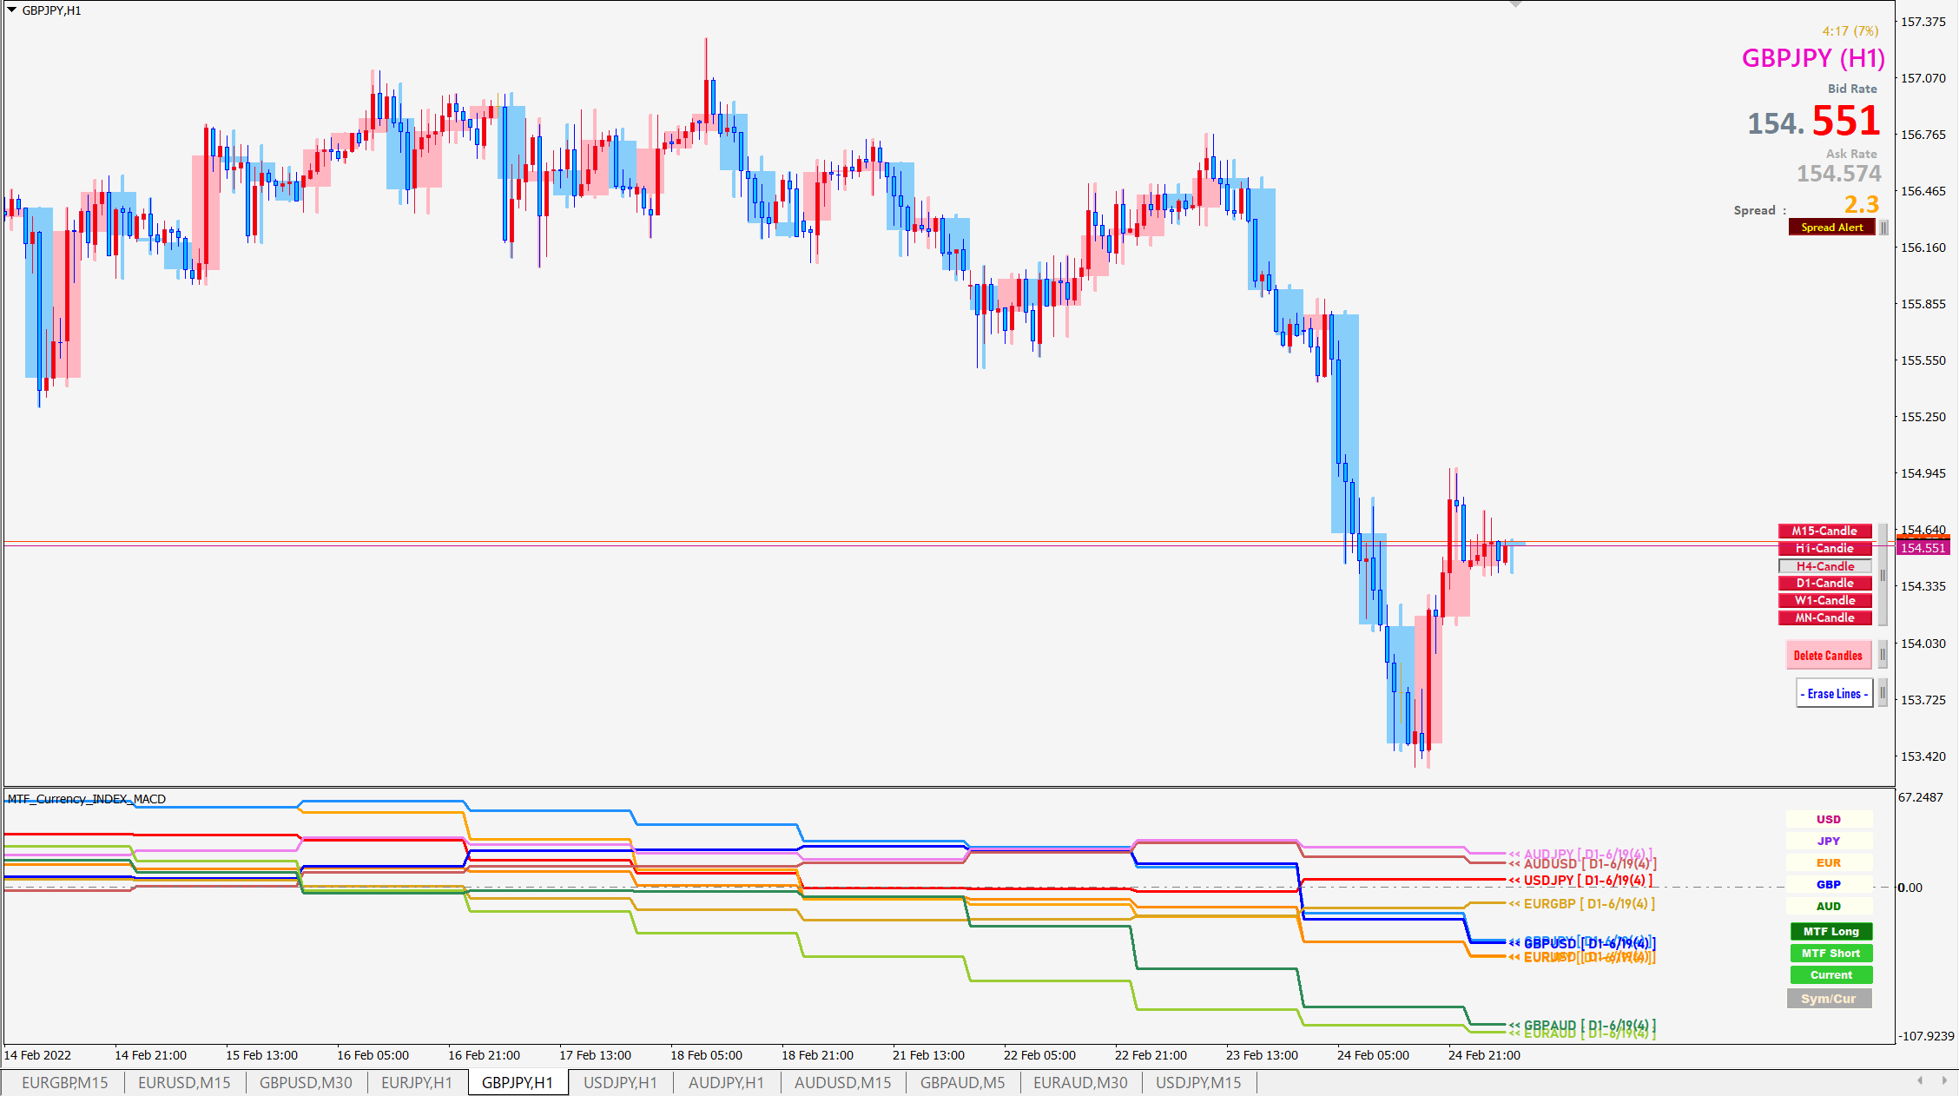Viewport: 1959px width, 1096px height.
Task: Switch to the USDJPY,H1 chart tab
Action: coord(620,1083)
